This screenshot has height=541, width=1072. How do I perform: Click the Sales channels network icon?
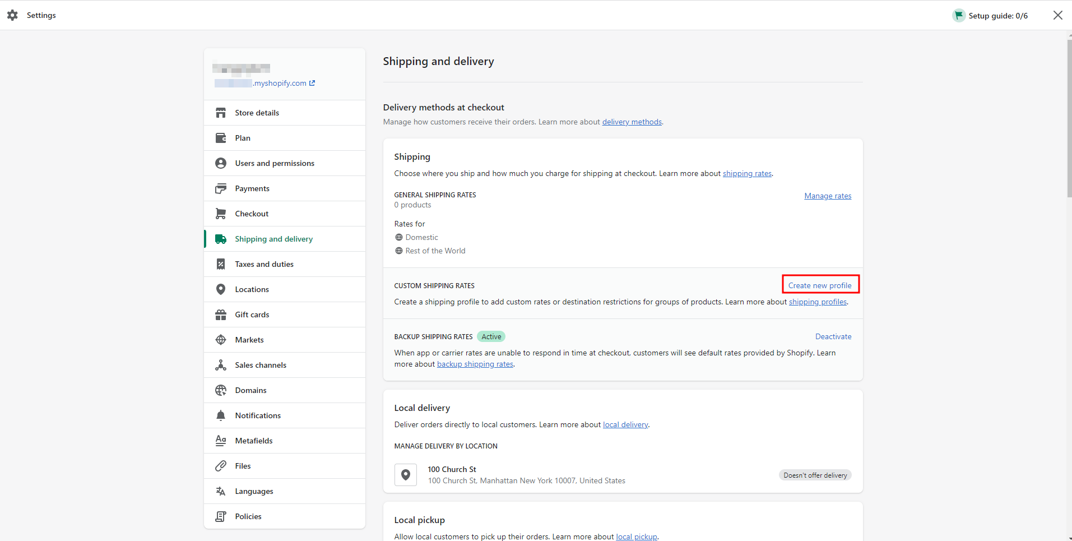click(221, 365)
